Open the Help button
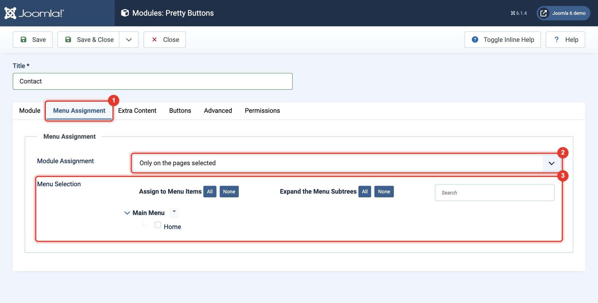598x303 pixels. [565, 40]
